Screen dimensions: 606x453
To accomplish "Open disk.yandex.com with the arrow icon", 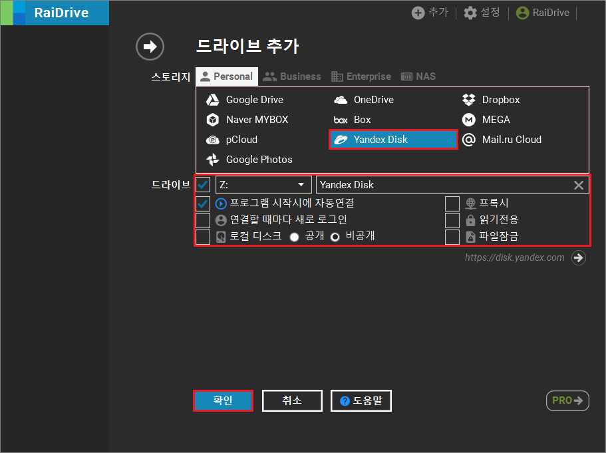I will point(579,258).
